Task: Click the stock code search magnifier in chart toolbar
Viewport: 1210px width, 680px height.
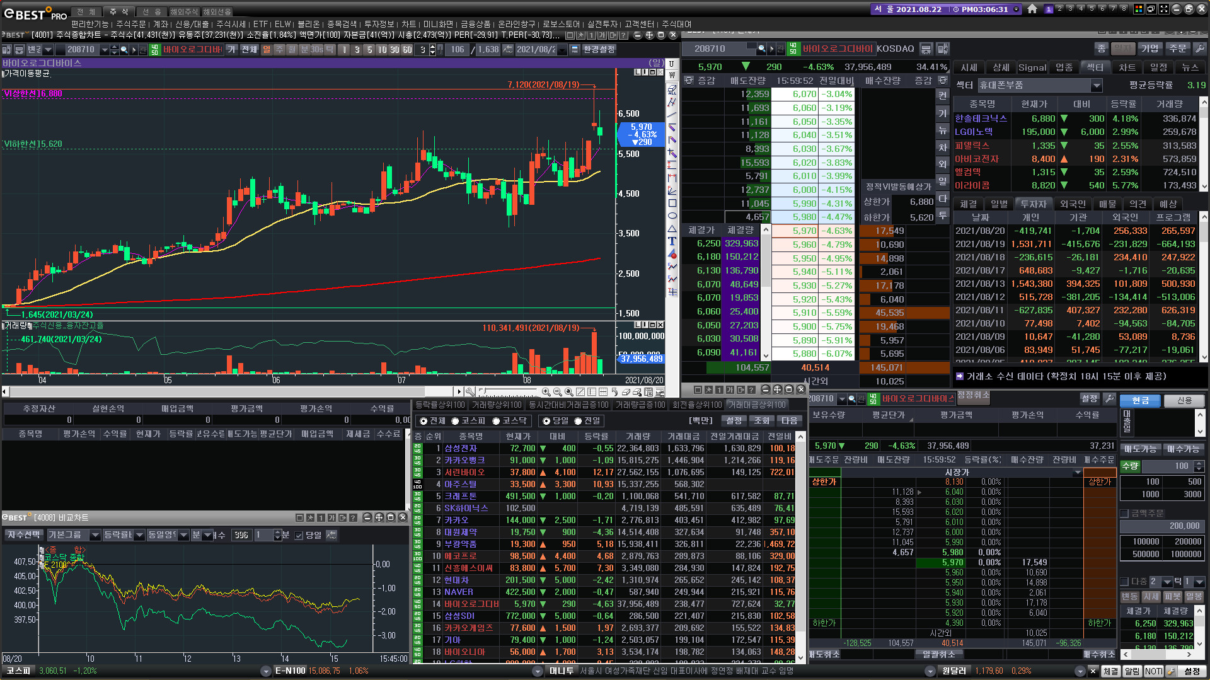Action: coord(125,49)
